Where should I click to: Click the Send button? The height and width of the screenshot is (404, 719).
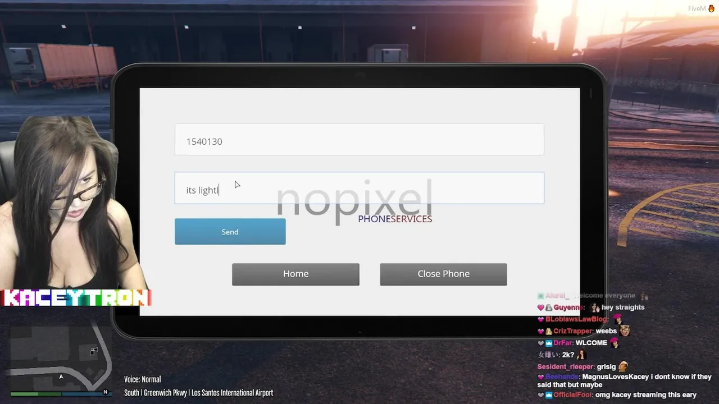click(x=230, y=232)
